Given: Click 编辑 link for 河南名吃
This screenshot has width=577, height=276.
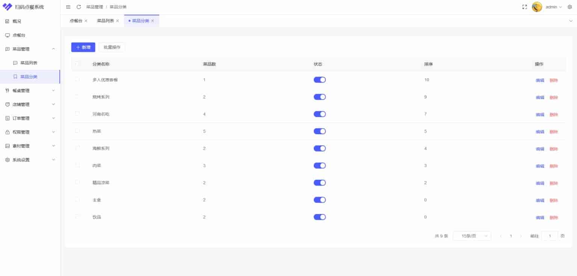Looking at the screenshot, I should click(540, 115).
